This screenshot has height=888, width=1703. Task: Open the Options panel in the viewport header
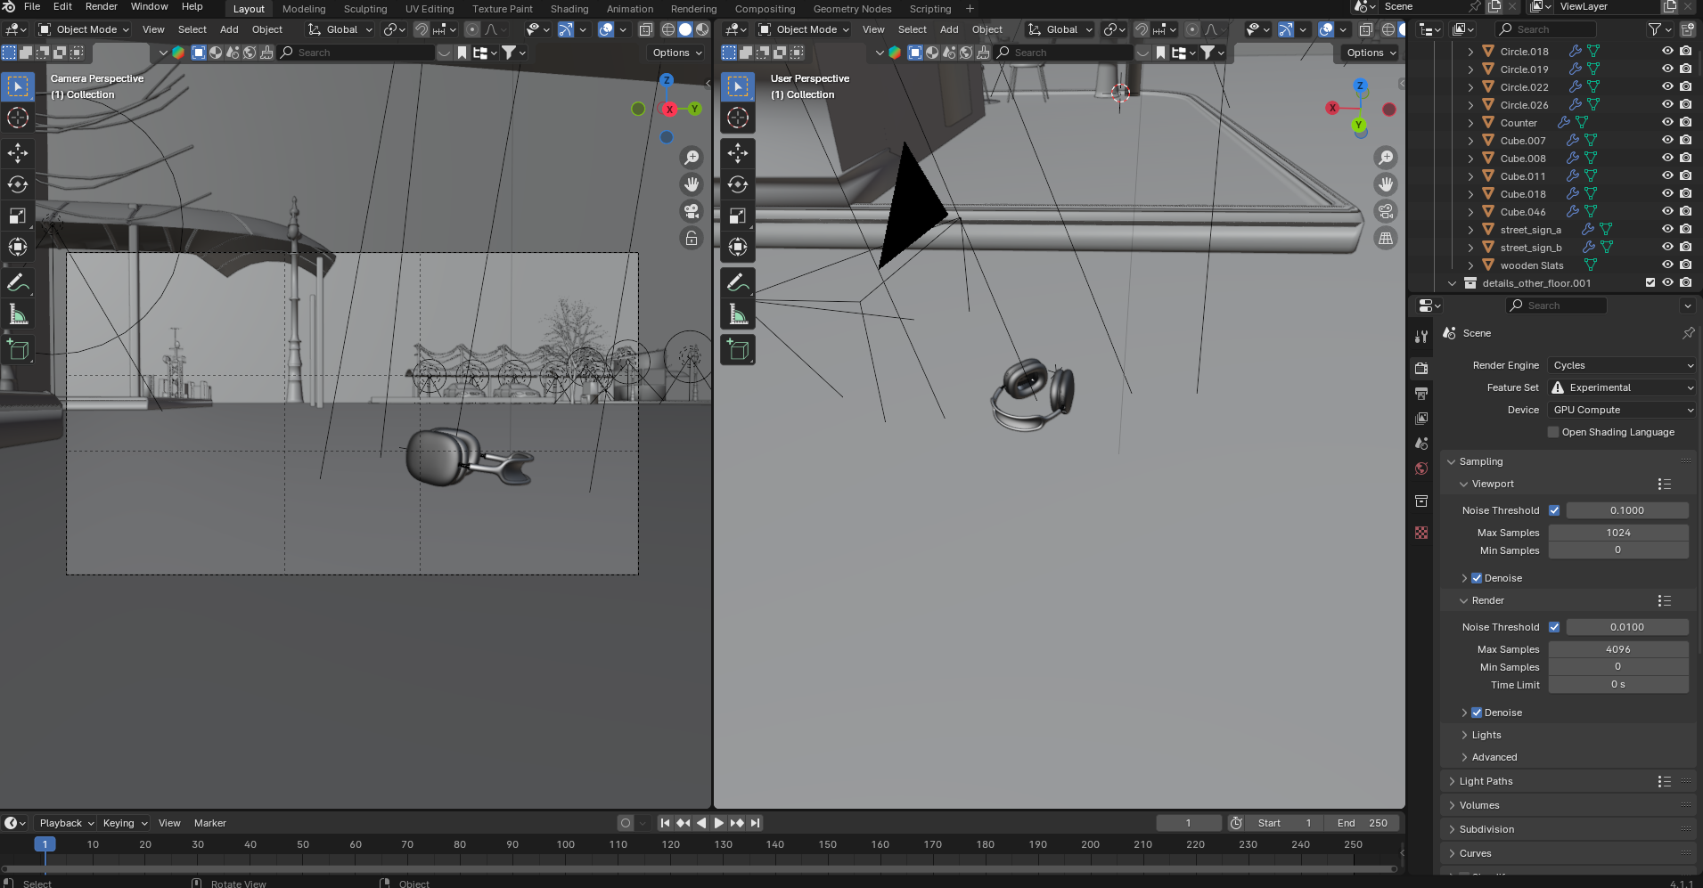pos(675,52)
